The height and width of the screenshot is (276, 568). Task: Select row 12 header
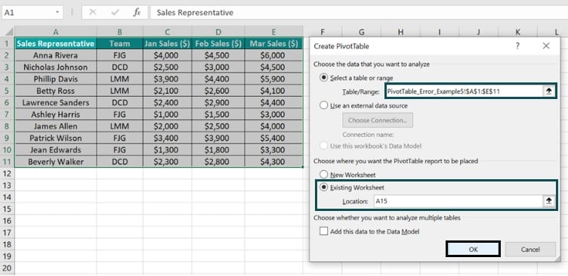pos(8,174)
